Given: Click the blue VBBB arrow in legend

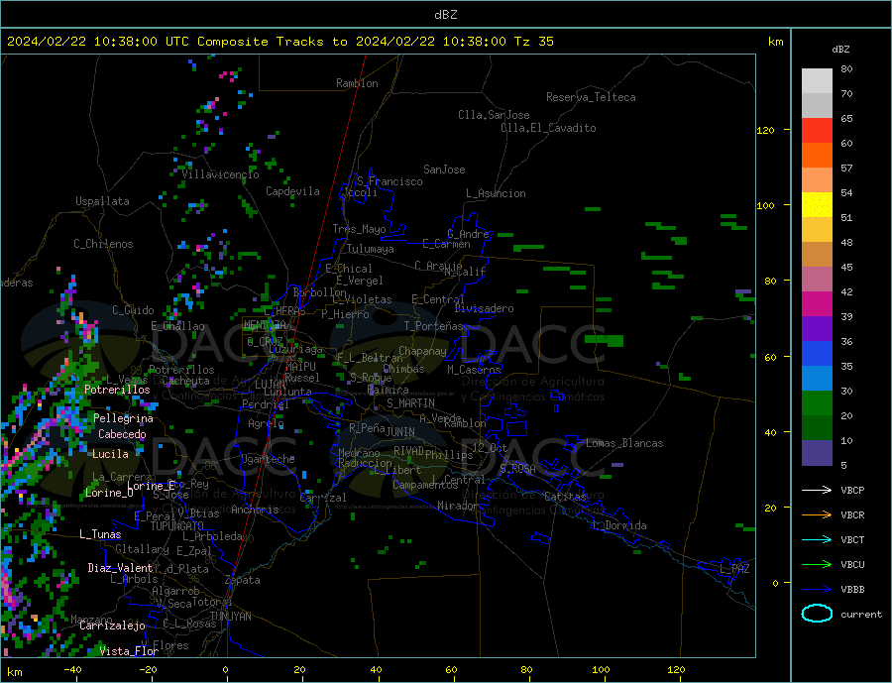Looking at the screenshot, I should (817, 589).
